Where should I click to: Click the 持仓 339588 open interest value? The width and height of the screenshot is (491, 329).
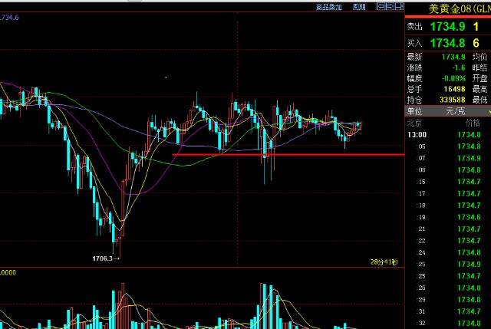(450, 100)
